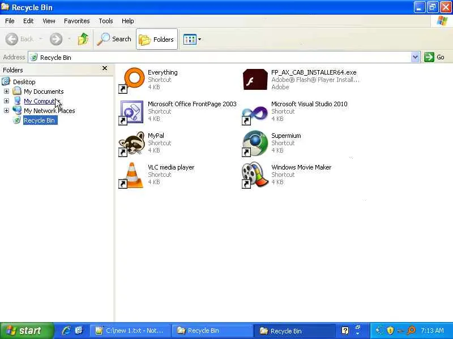Click Show Desktop quick launch icon
This screenshot has height=339, width=453.
tap(79, 331)
